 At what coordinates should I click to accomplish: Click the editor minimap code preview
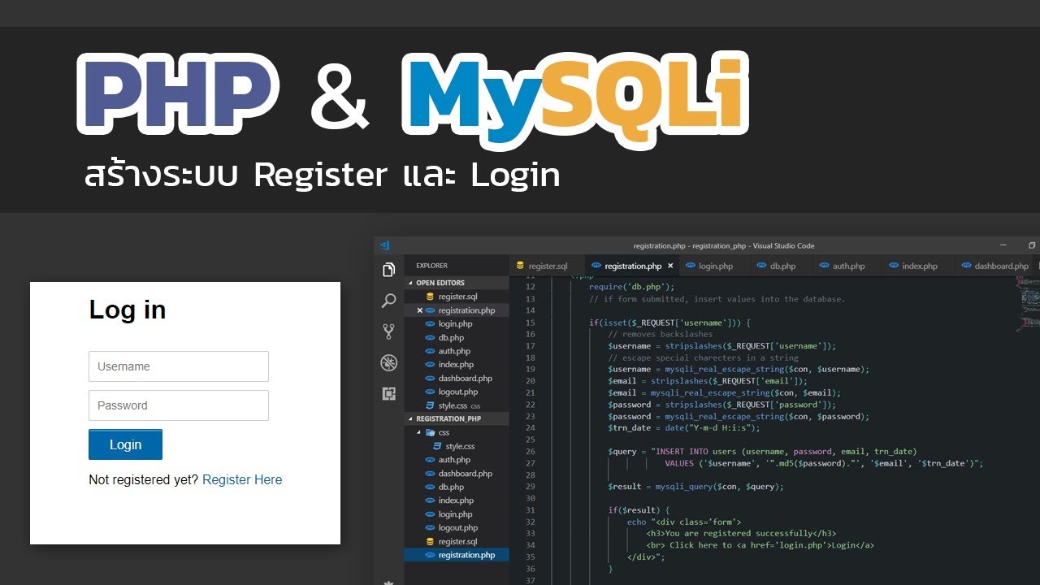click(1027, 302)
